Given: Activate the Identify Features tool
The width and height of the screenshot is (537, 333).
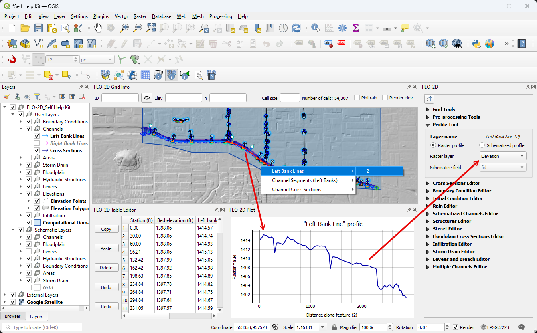Looking at the screenshot, I should coord(316,28).
